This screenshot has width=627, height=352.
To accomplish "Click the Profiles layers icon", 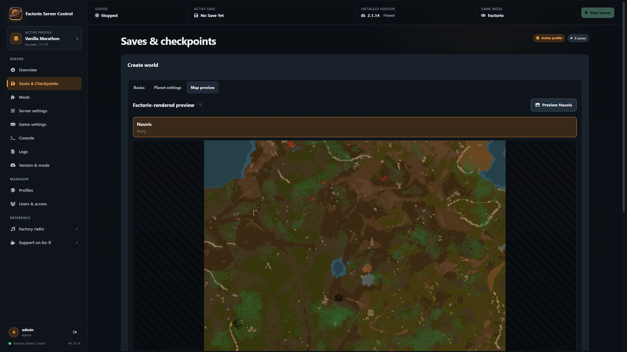I will pos(13,190).
